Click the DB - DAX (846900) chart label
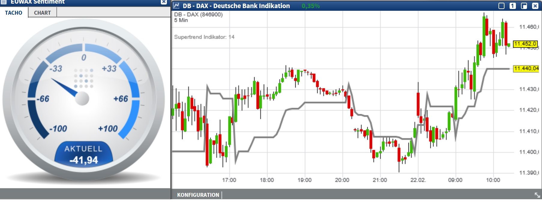The width and height of the screenshot is (542, 210). coord(198,14)
